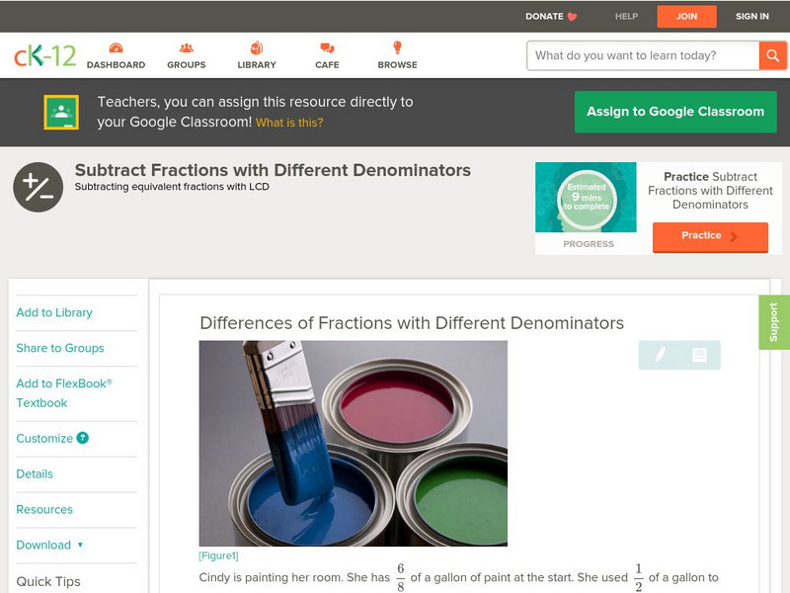Screen dimensions: 790x593
Task: Click the orange search magnifier button
Action: click(772, 55)
